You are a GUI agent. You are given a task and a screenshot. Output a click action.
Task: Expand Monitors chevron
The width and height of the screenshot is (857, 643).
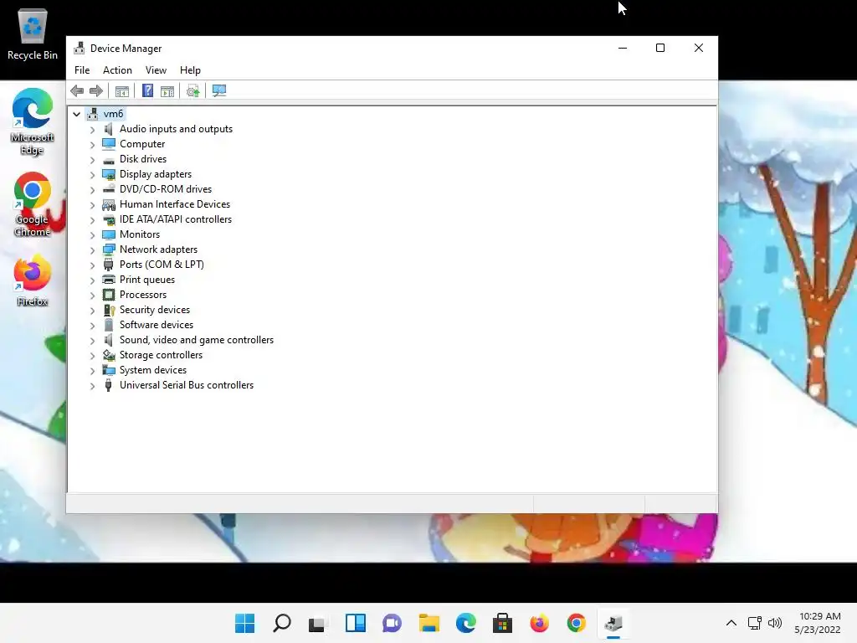(92, 235)
